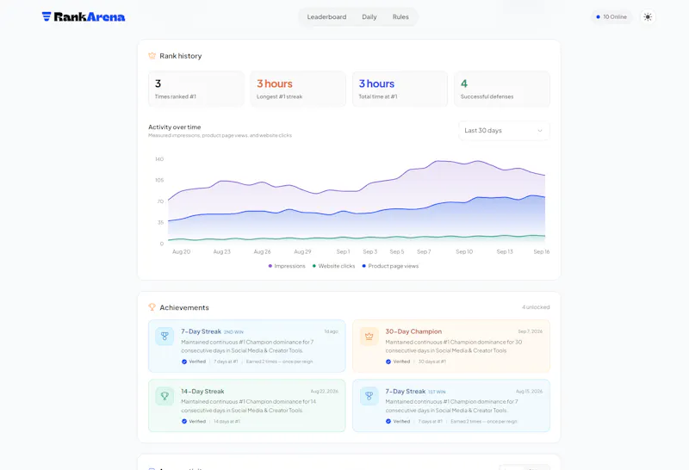Image resolution: width=689 pixels, height=470 pixels.
Task: Click the '2ND WIN' label
Action: [x=233, y=332]
